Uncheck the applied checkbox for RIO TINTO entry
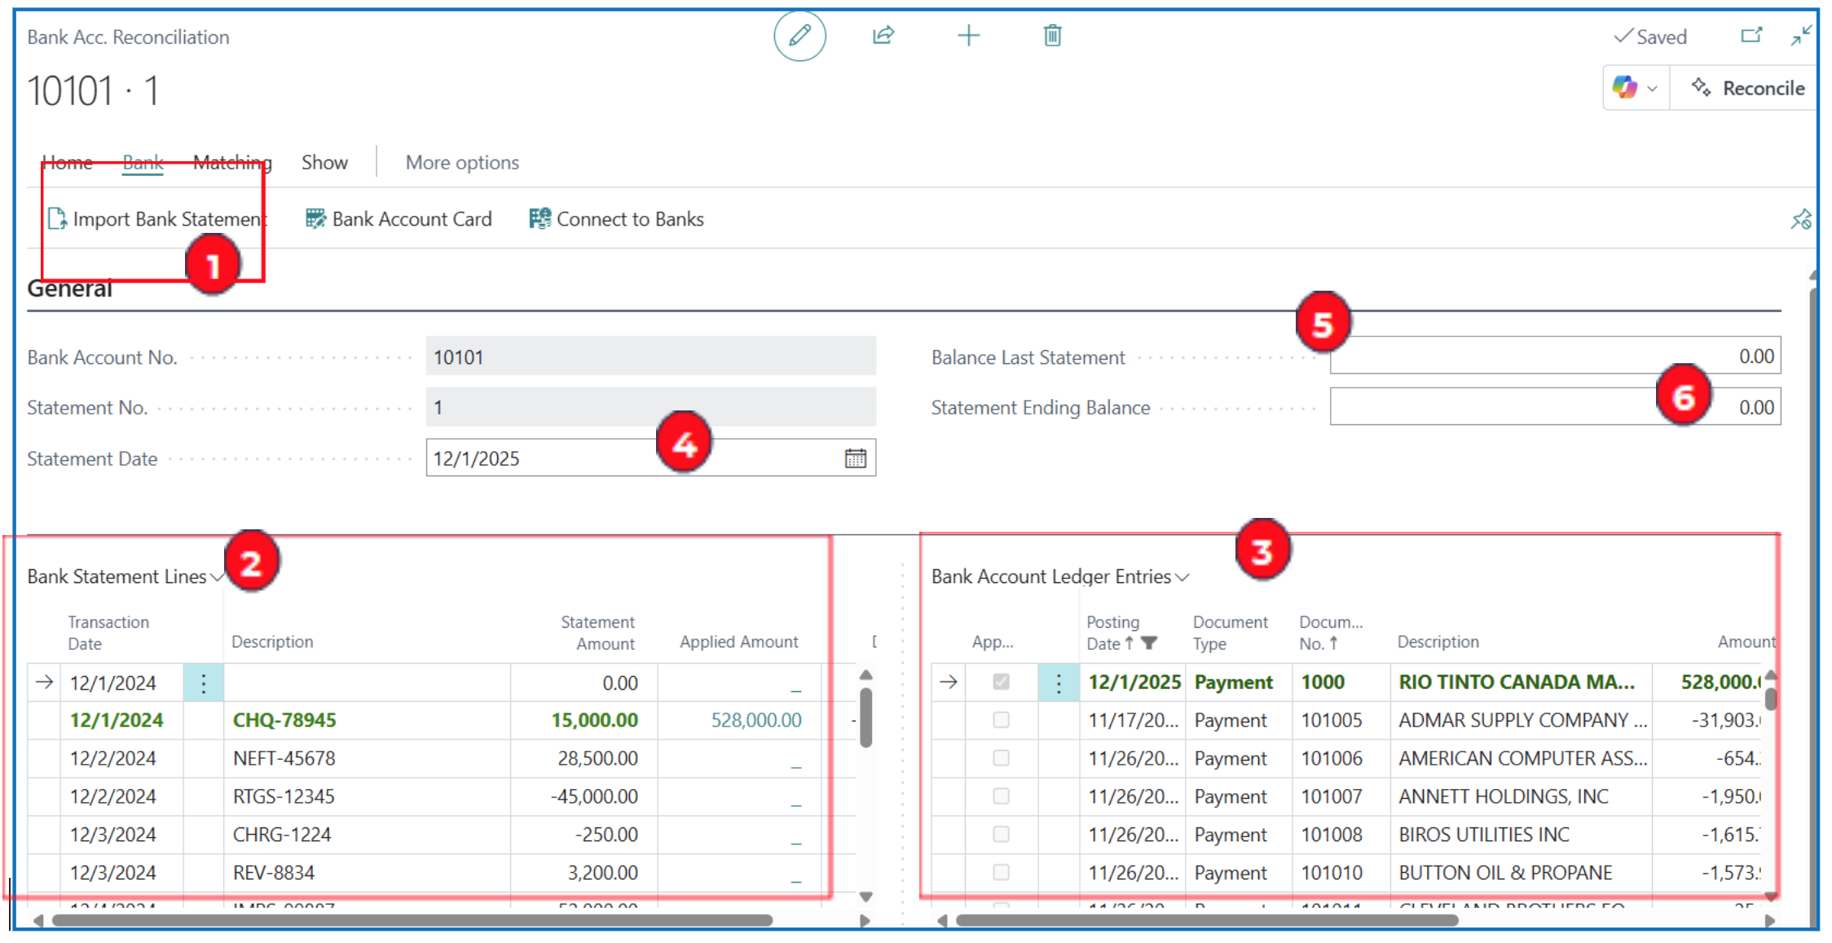Image resolution: width=1832 pixels, height=943 pixels. pyautogui.click(x=1001, y=682)
